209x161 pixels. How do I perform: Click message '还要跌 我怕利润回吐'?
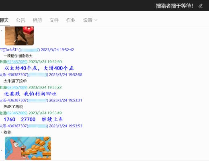click(30, 94)
